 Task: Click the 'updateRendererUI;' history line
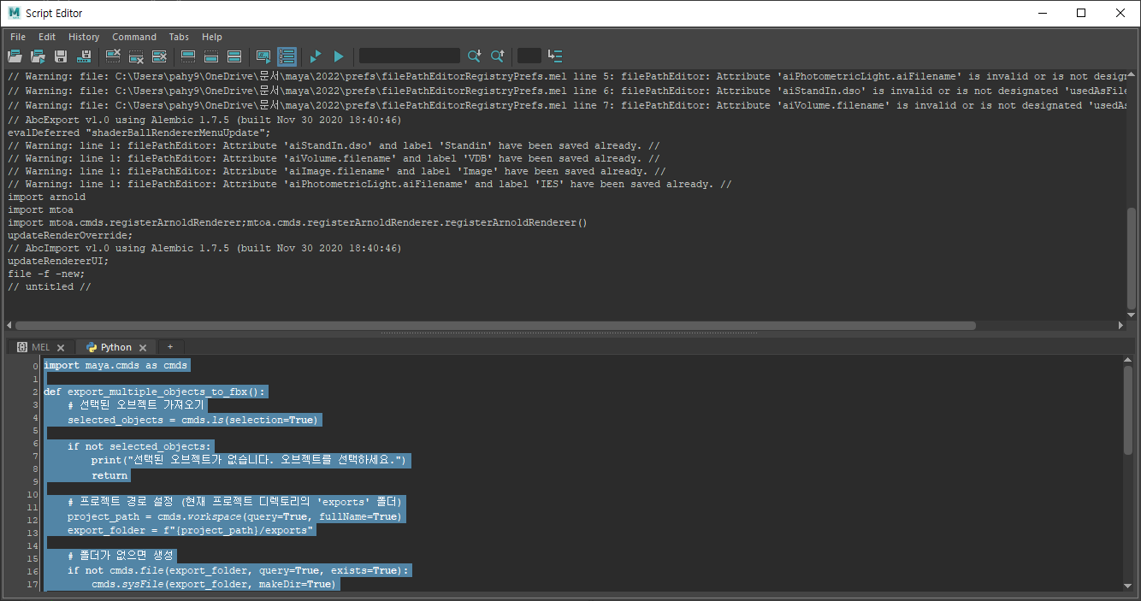click(58, 261)
